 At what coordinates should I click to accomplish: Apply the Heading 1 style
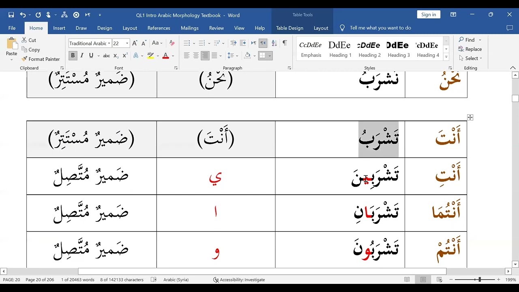click(340, 49)
